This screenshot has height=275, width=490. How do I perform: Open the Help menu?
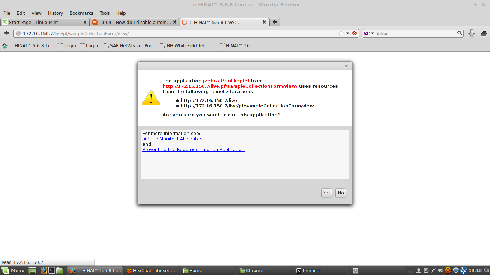121,13
